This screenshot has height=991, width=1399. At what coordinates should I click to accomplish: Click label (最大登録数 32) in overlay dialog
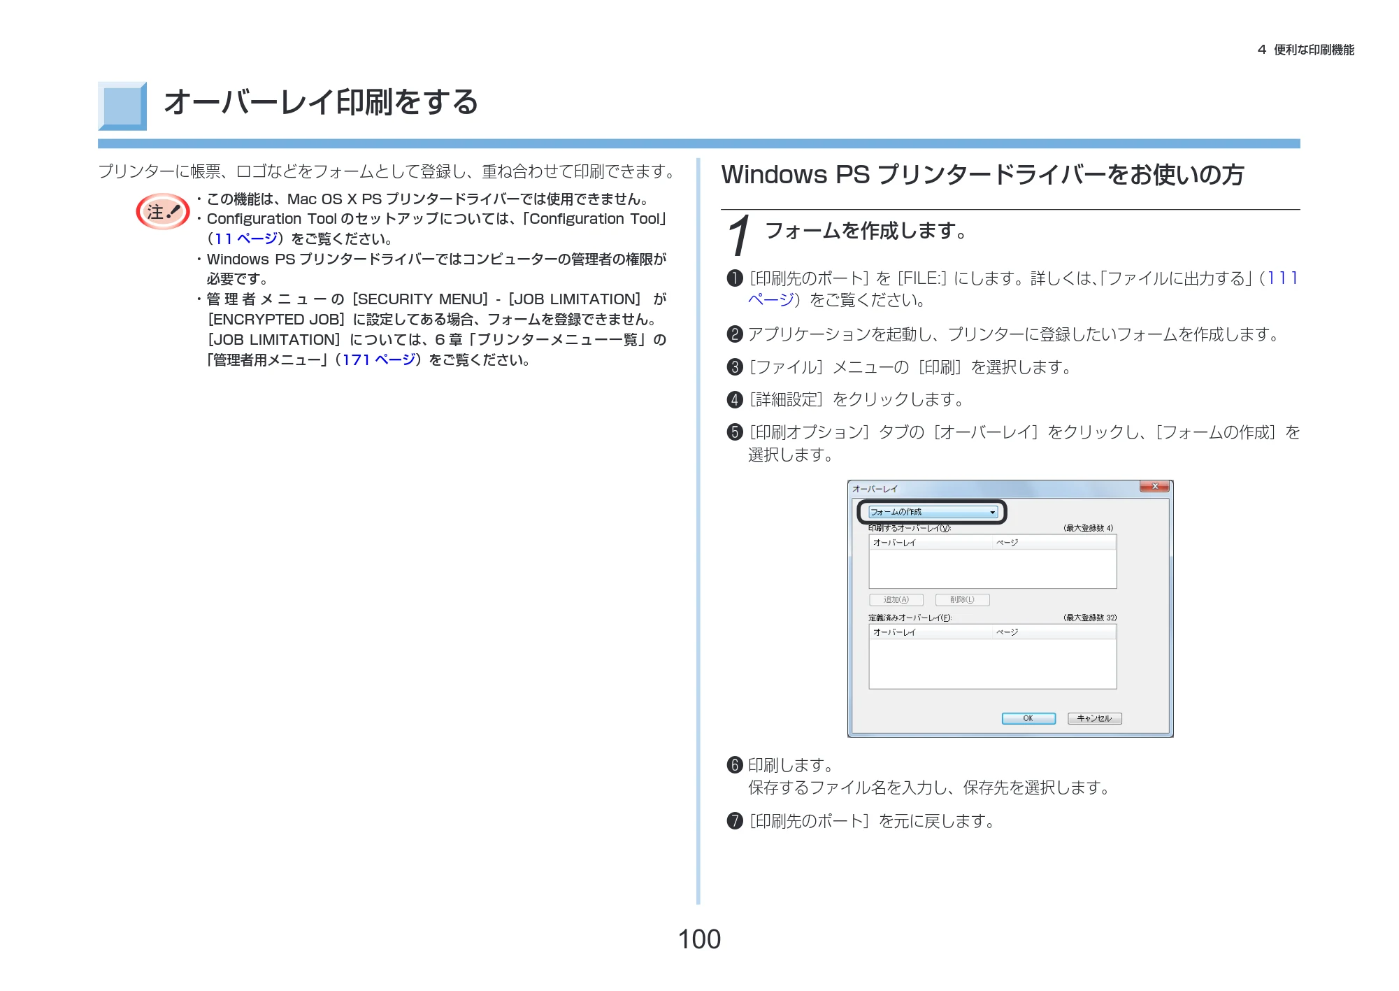(1089, 618)
